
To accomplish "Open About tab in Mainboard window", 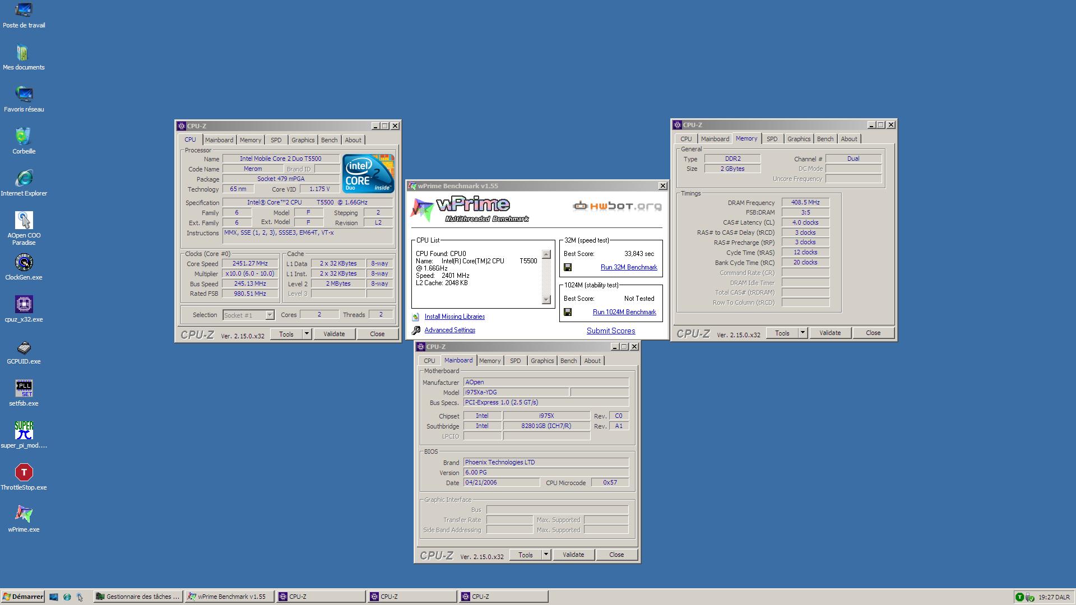I will 592,361.
